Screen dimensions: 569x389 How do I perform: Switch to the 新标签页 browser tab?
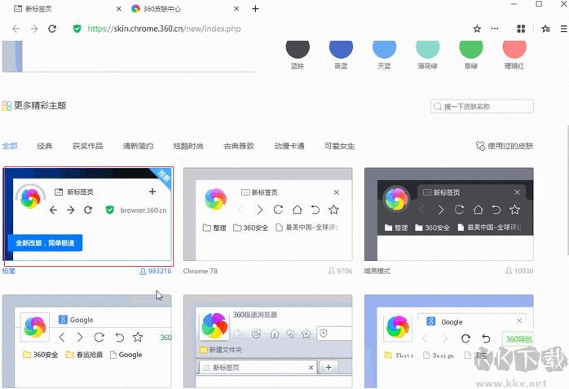click(66, 9)
